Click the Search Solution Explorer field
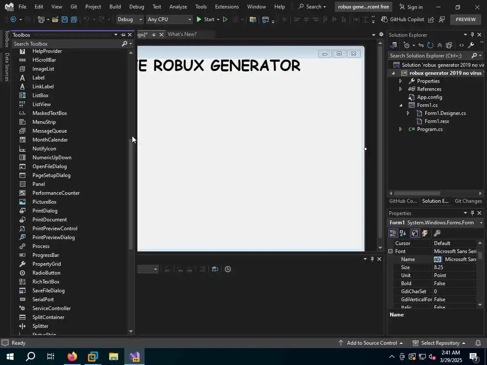Viewport: 487px width, 365px height. click(x=430, y=56)
